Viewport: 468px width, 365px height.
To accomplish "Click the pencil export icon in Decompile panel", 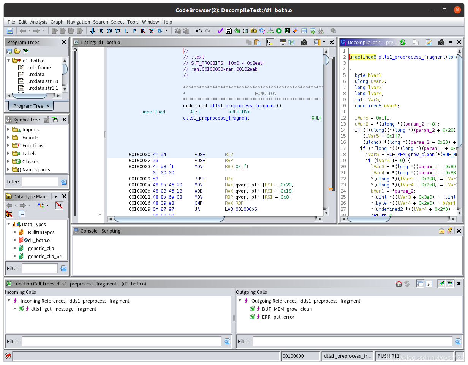I will tap(428, 42).
